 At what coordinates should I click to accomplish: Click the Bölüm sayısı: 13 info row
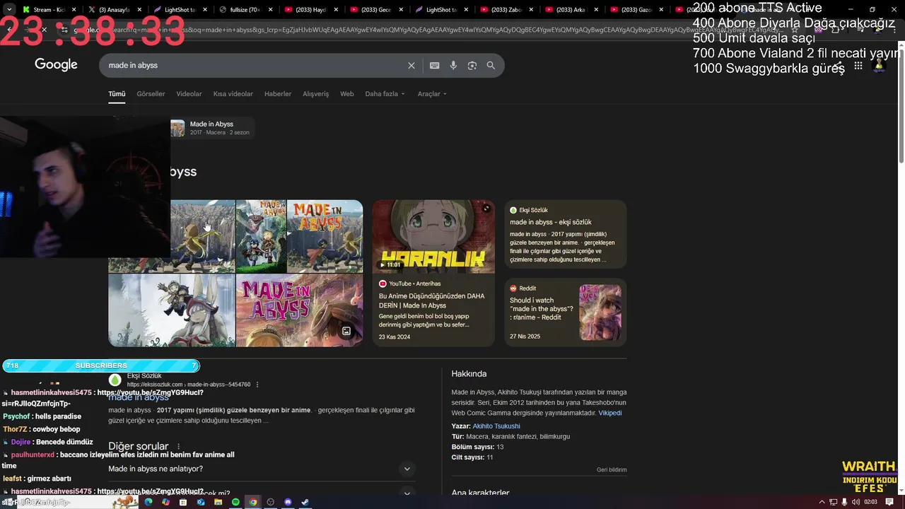tap(477, 447)
